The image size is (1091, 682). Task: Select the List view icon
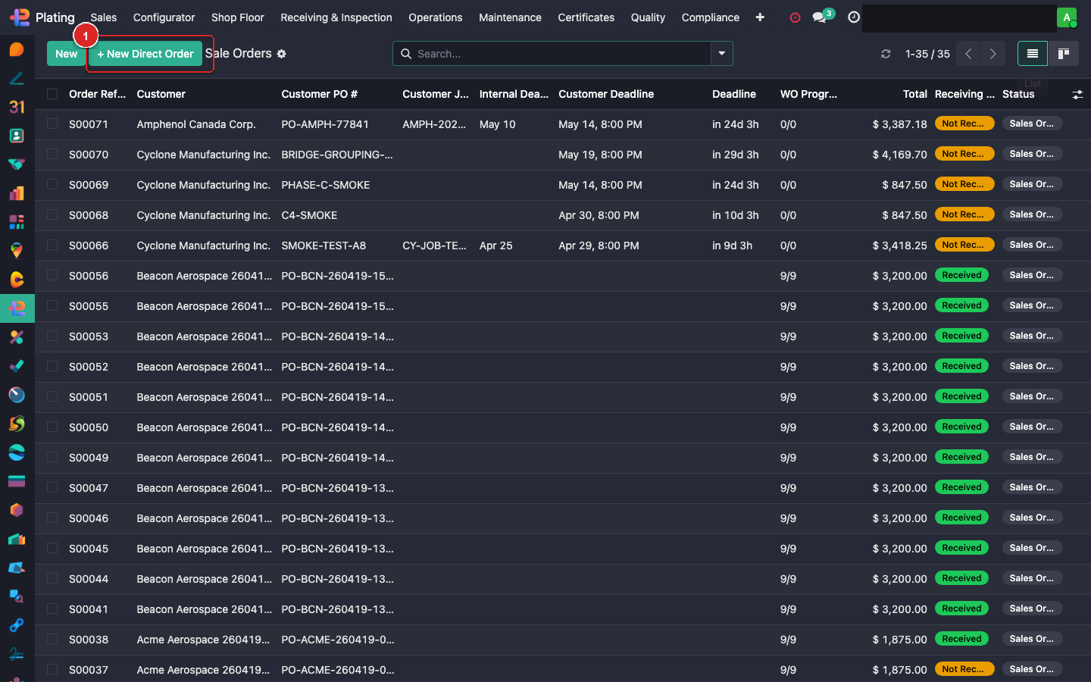pos(1033,54)
